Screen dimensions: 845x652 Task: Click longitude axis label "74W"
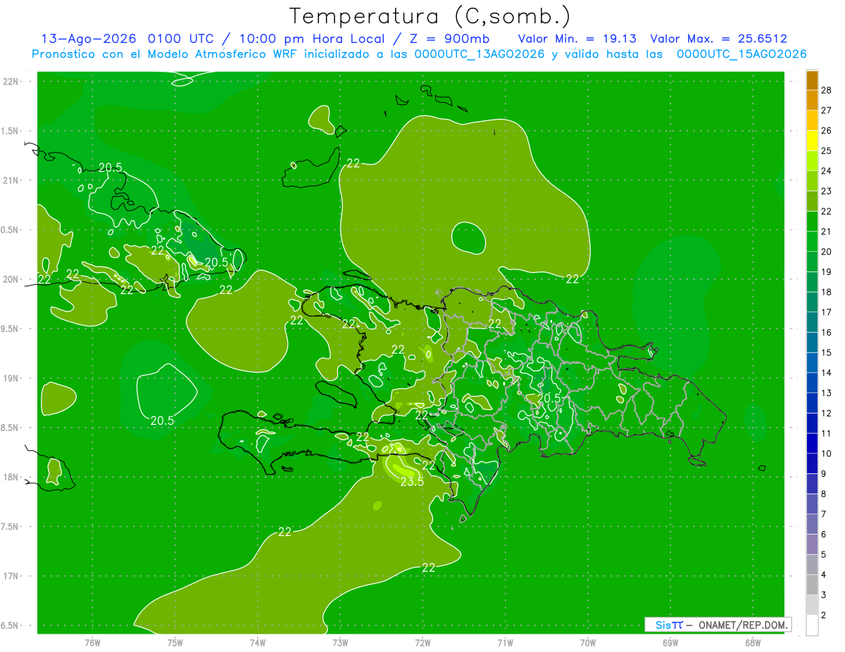click(x=257, y=642)
